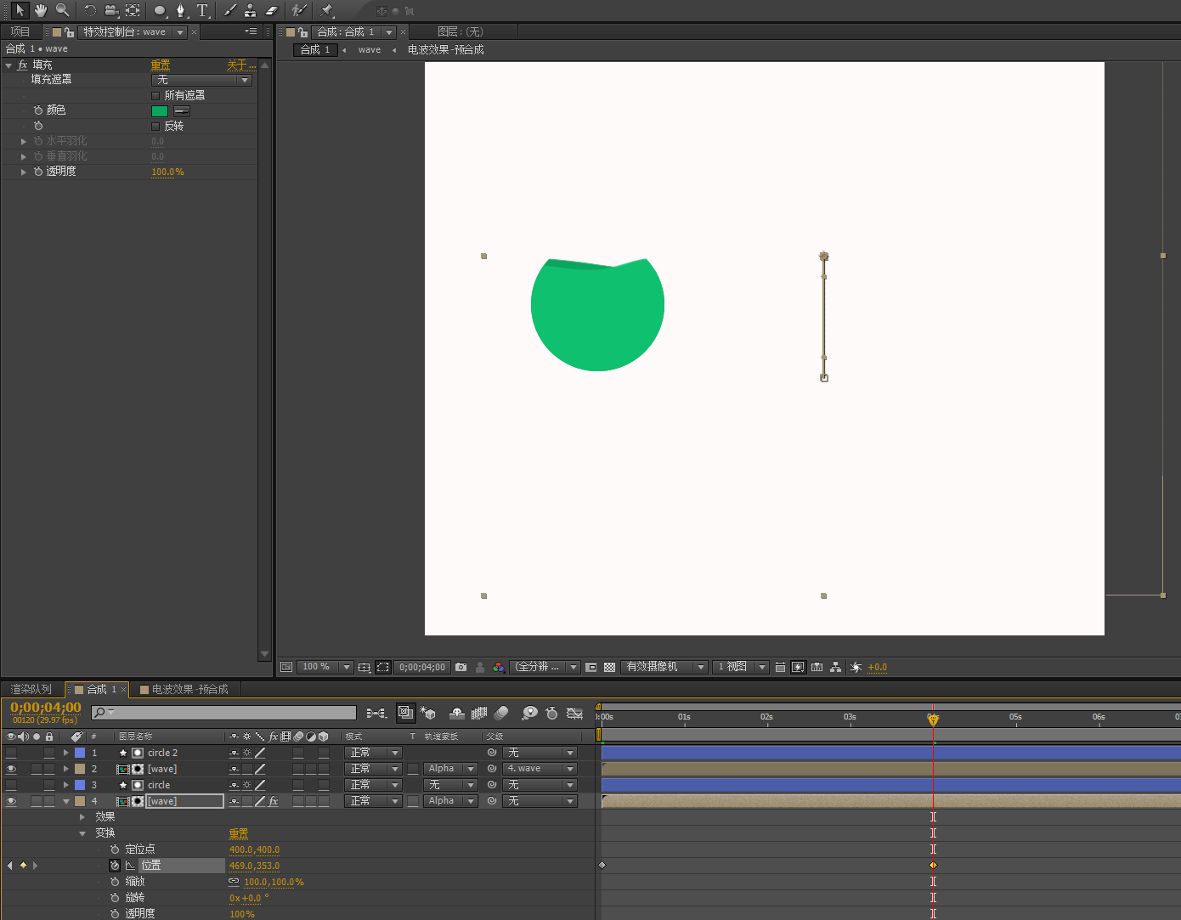Collapse the 变换 transform group
The height and width of the screenshot is (920, 1181).
coord(82,833)
